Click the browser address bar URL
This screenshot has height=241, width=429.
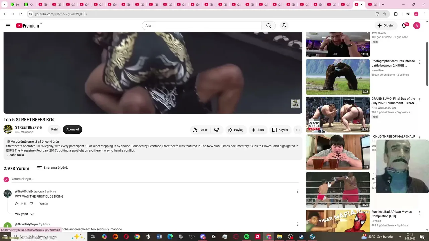61,14
